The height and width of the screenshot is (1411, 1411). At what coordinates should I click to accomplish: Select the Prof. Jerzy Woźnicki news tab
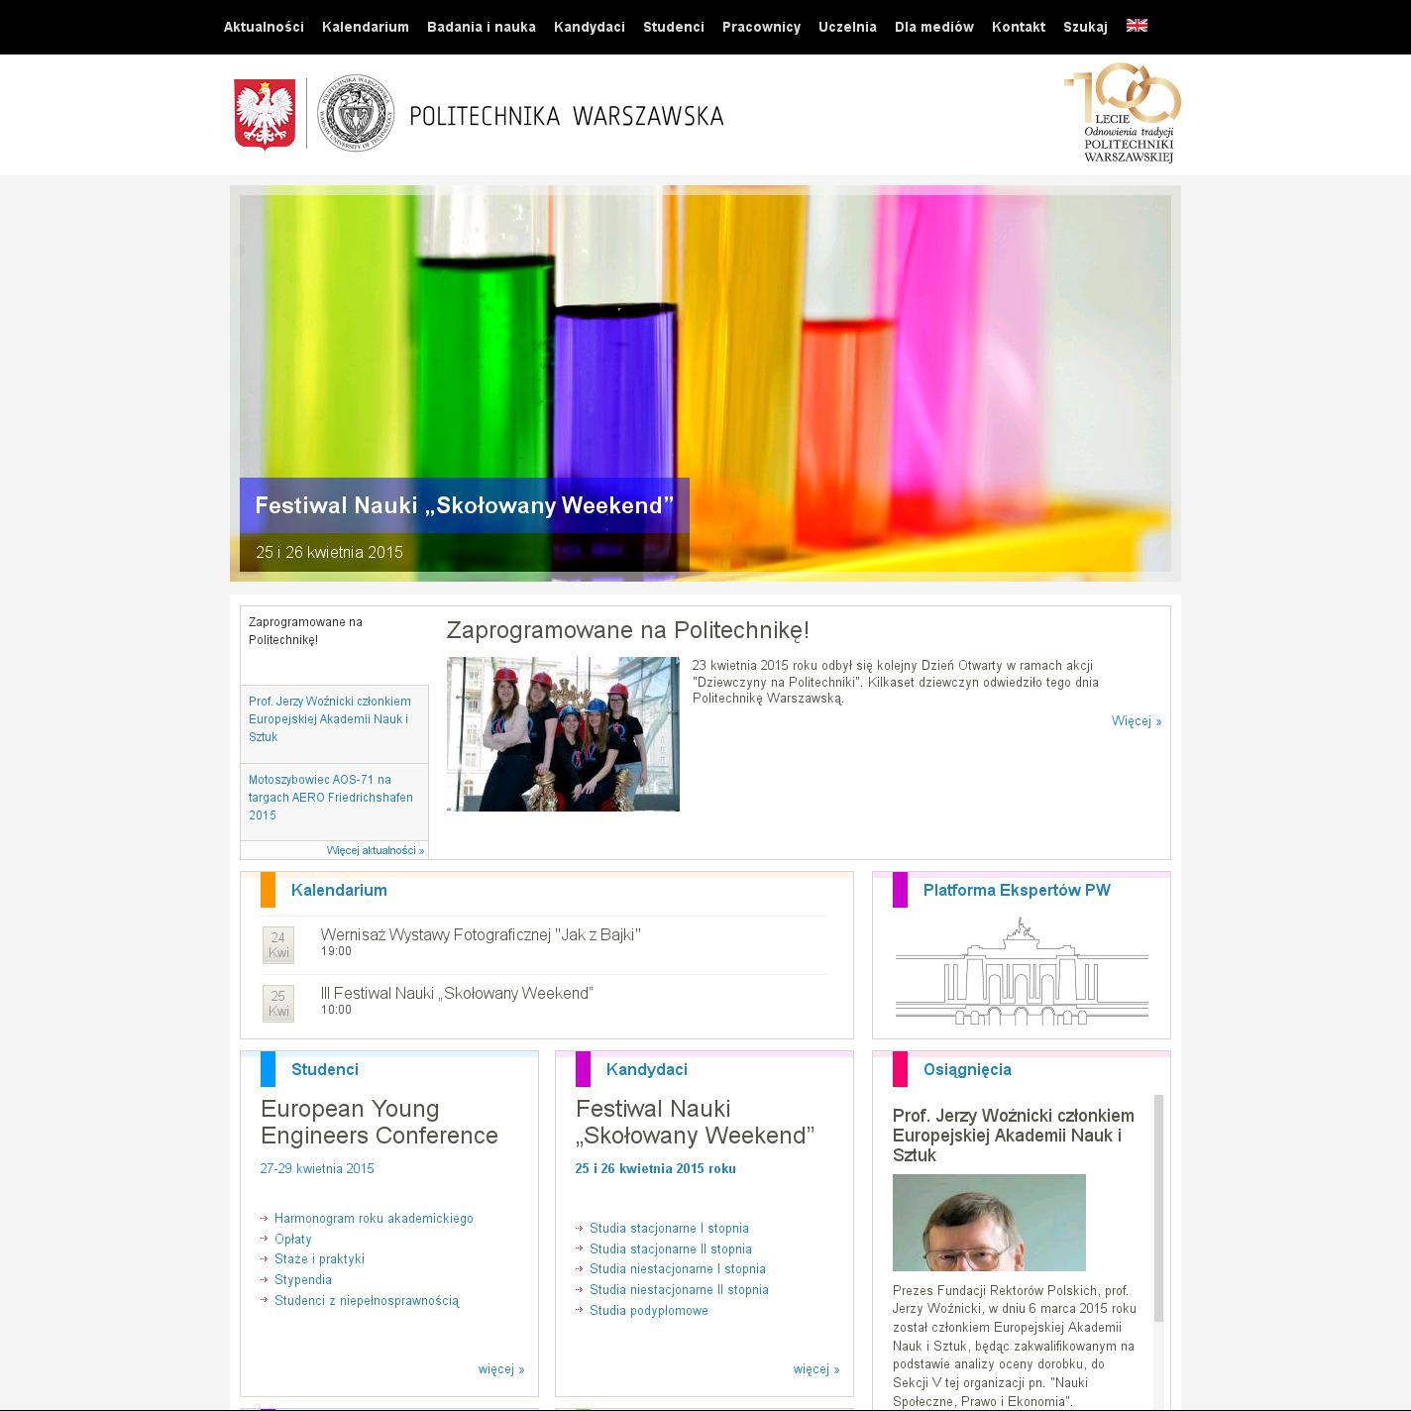pos(334,724)
